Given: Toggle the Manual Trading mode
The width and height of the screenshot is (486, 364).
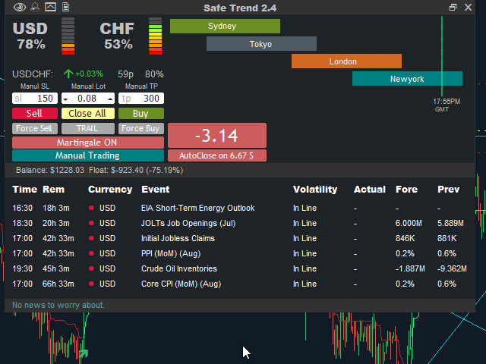Looking at the screenshot, I should pos(88,155).
